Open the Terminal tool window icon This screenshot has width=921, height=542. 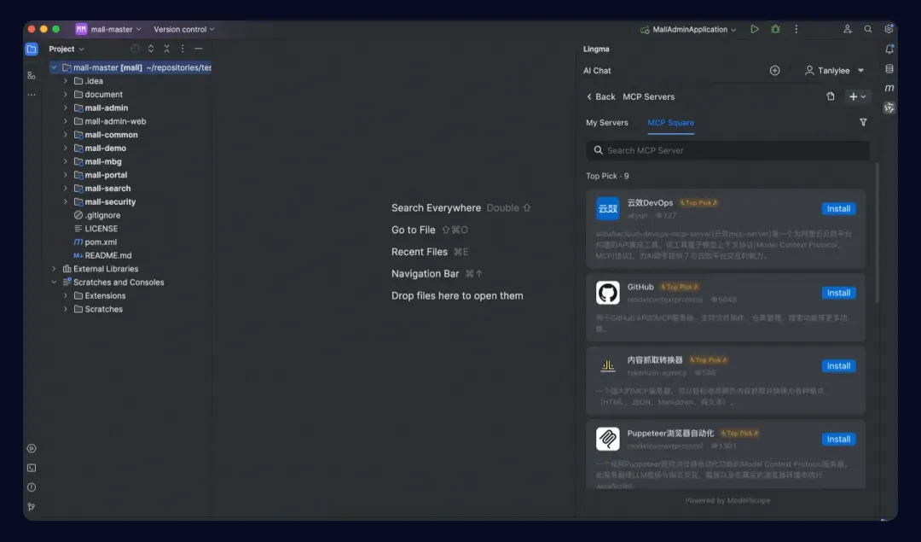[32, 468]
